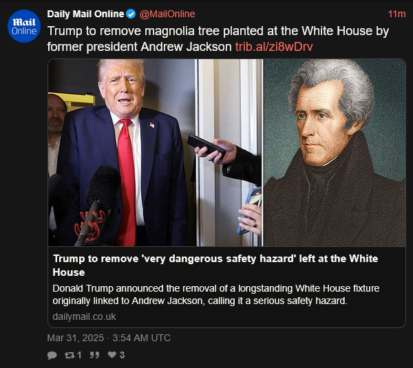Screen dimensions: 413x368
Task: Click the 'very dangerous safety hazard' card headline
Action: click(215, 266)
